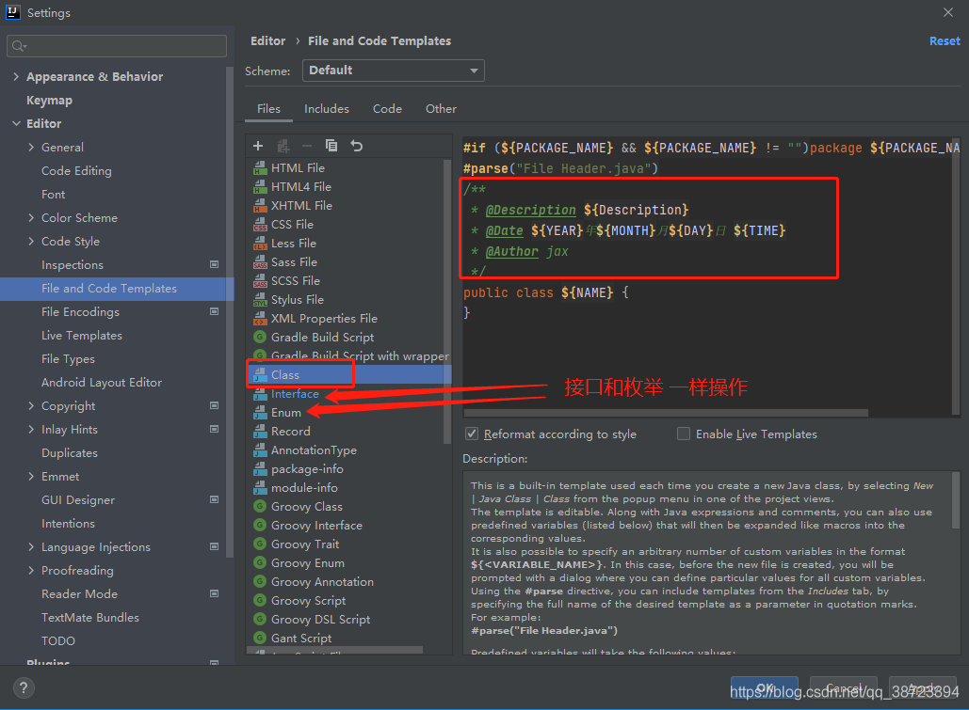Select the CSS File template icon
This screenshot has width=969, height=710.
260,225
